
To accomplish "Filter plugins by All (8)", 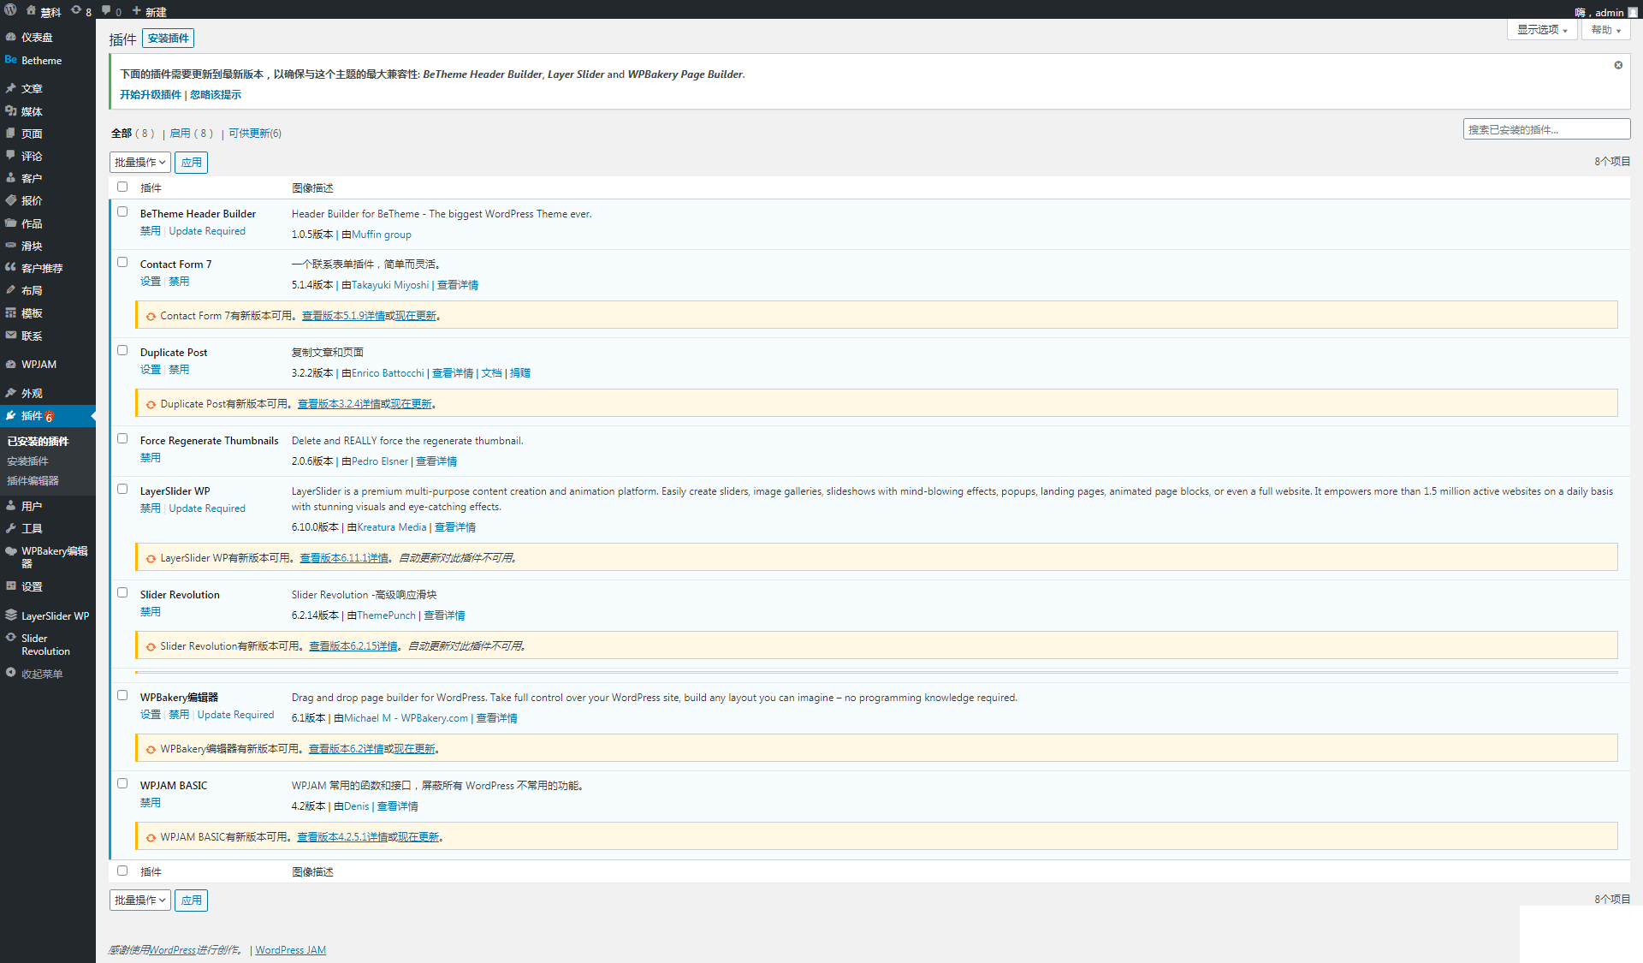I will pyautogui.click(x=133, y=134).
